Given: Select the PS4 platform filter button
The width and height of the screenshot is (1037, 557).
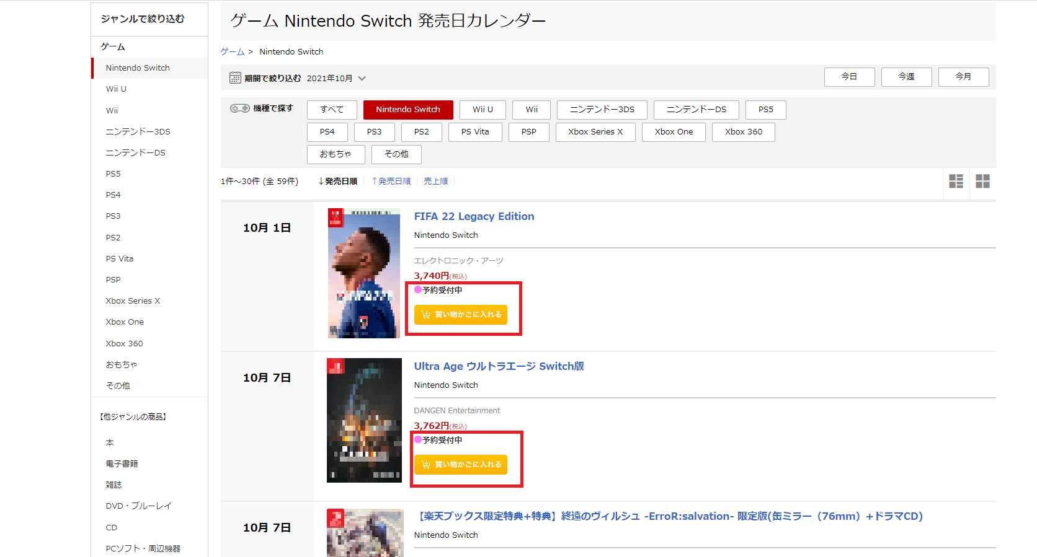Looking at the screenshot, I should point(327,132).
